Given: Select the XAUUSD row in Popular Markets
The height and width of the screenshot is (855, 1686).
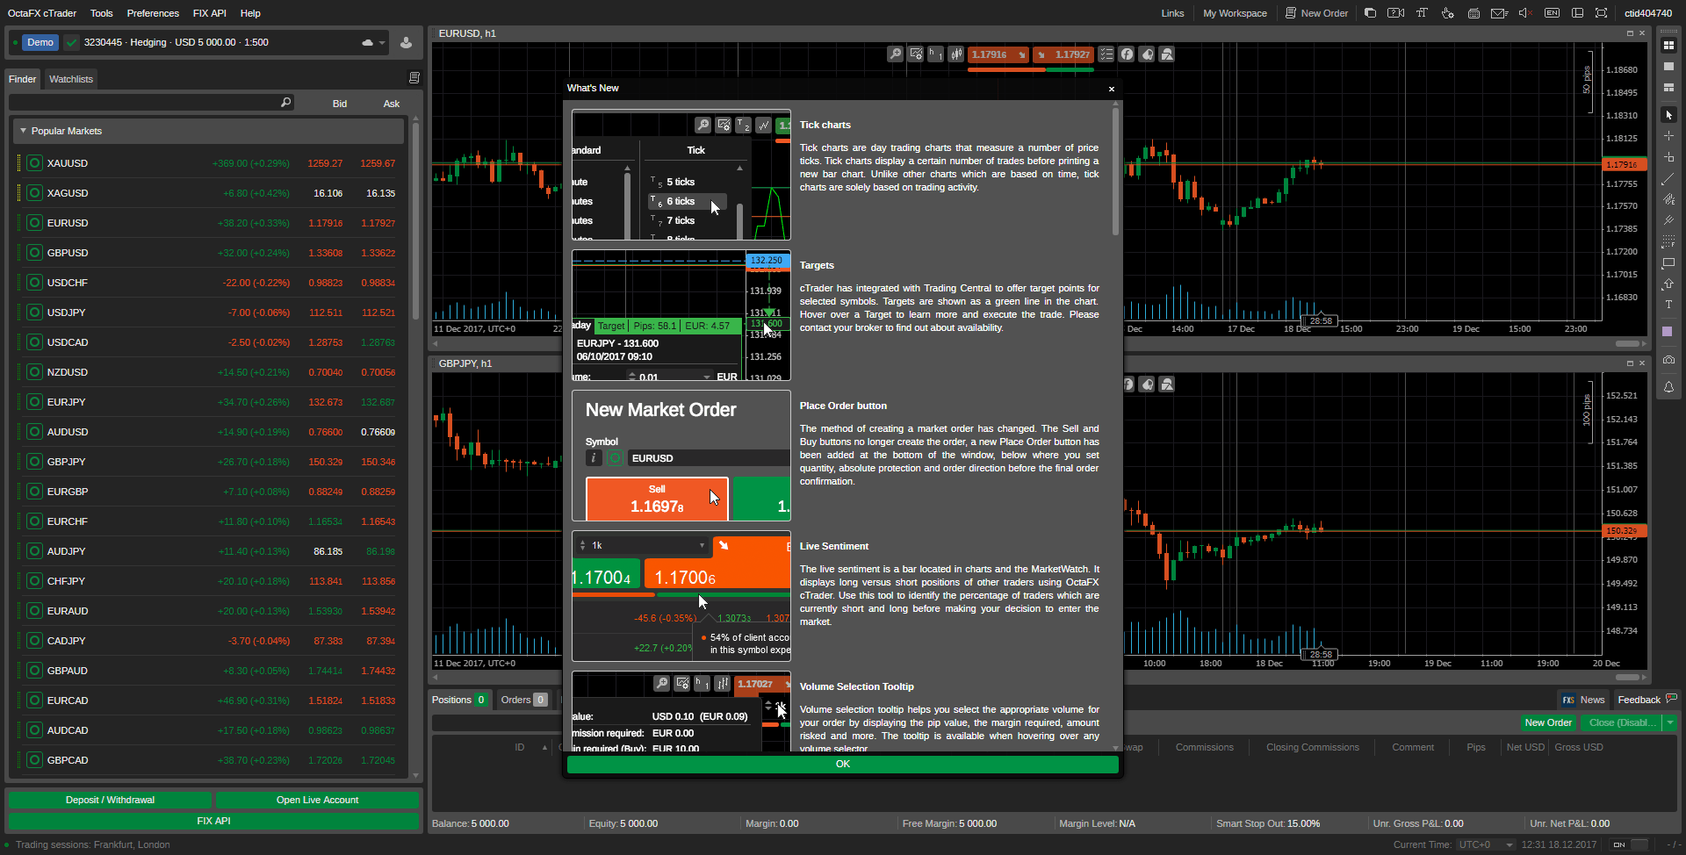Looking at the screenshot, I should (209, 163).
